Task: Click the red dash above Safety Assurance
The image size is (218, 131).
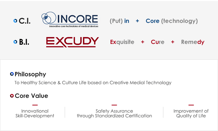Action: pyautogui.click(x=114, y=105)
